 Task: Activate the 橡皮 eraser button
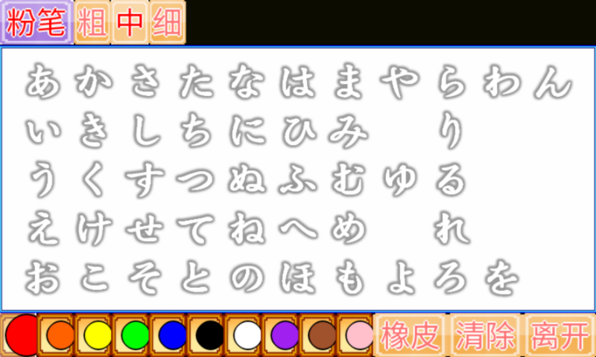tap(410, 335)
